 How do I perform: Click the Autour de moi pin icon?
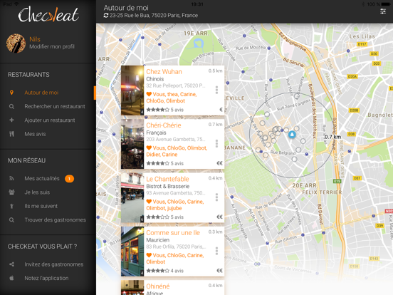(x=11, y=93)
